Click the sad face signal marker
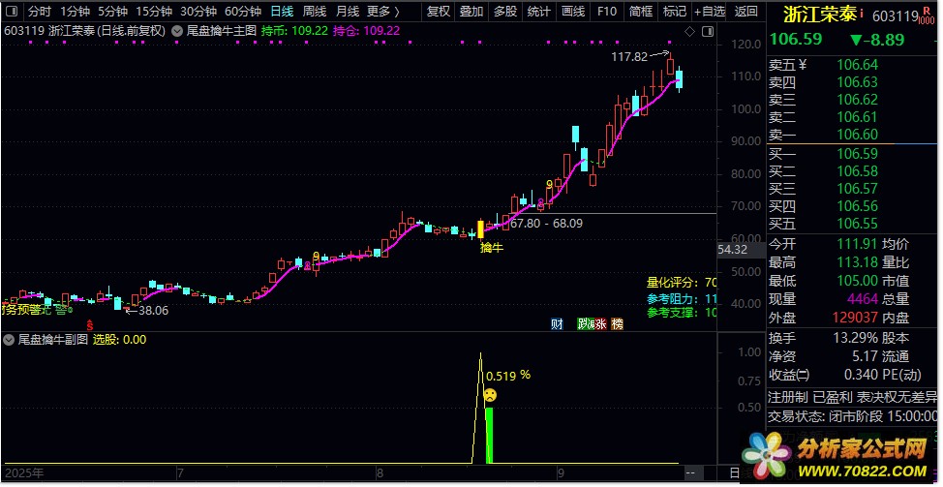Screen dimensions: 943x487 tap(490, 395)
